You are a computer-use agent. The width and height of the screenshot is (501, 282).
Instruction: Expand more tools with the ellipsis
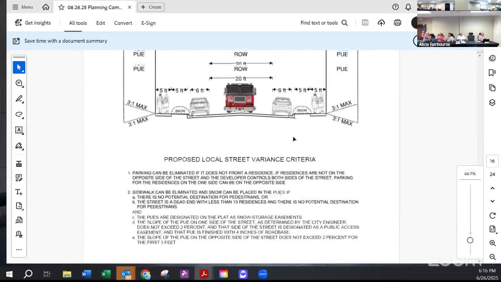point(19,249)
